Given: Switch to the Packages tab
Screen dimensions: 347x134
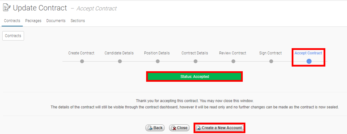Looking at the screenshot, I should coord(33,21).
